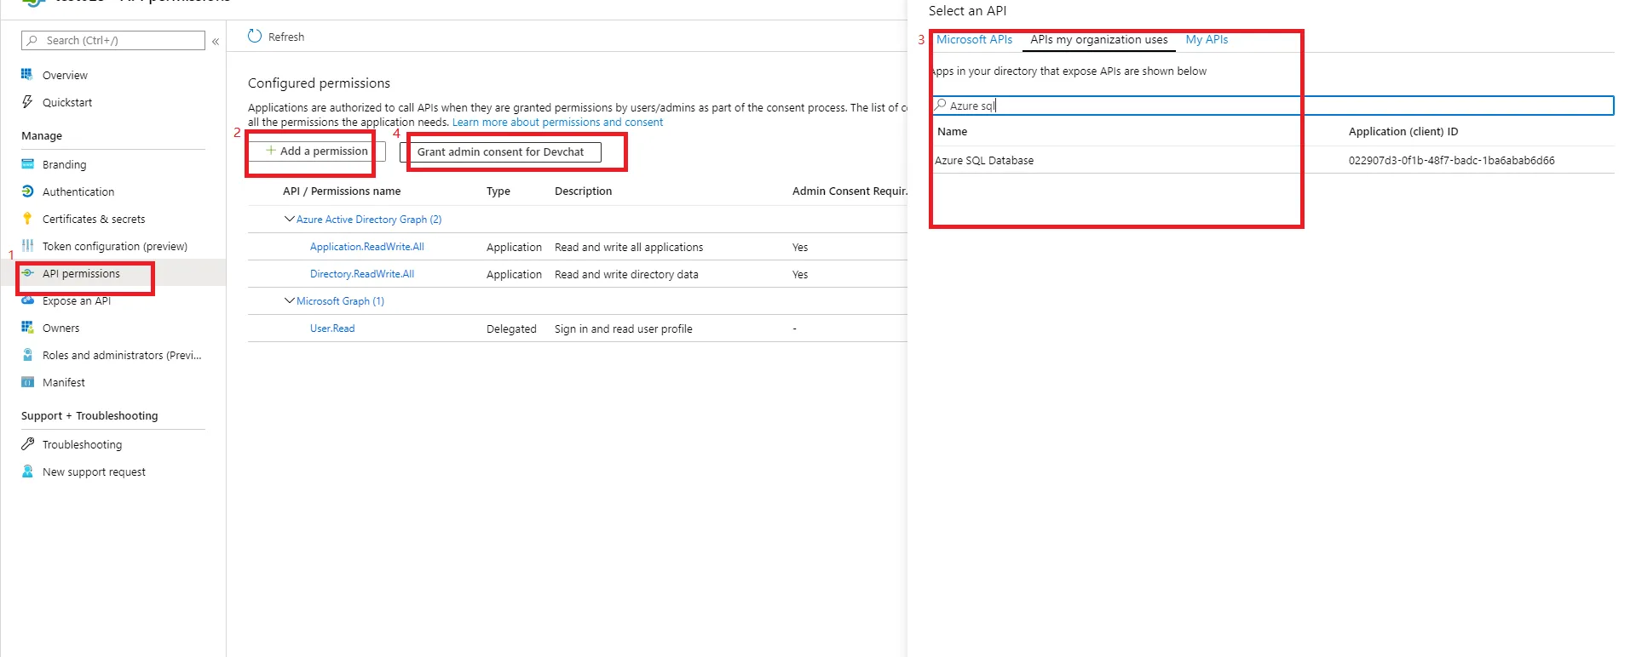The height and width of the screenshot is (657, 1636).
Task: Click the Authentication circular arrow icon
Action: pos(27,191)
